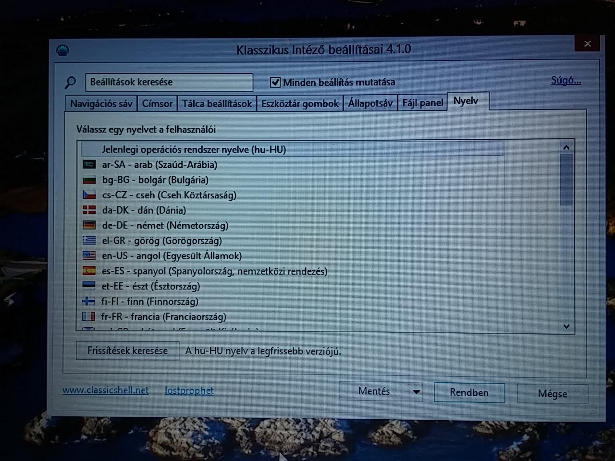Select da-DK - dán (Dánia)
This screenshot has width=615, height=461.
click(292, 210)
